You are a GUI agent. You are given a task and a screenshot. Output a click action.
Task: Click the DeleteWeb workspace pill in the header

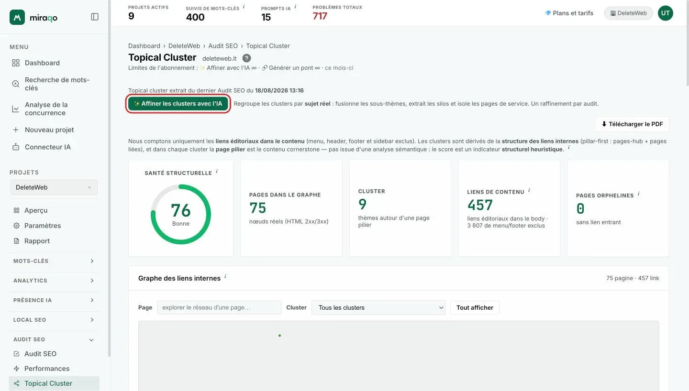pyautogui.click(x=628, y=13)
